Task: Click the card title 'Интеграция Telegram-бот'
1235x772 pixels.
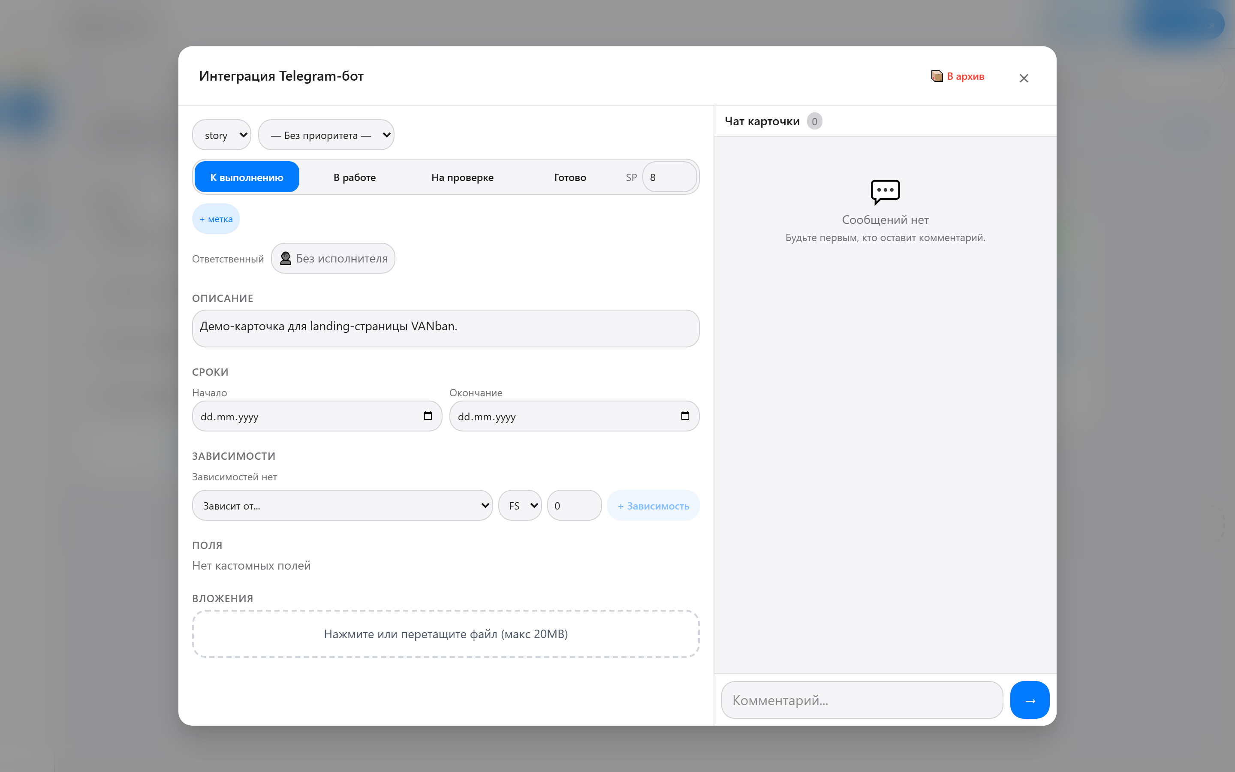Action: tap(281, 76)
